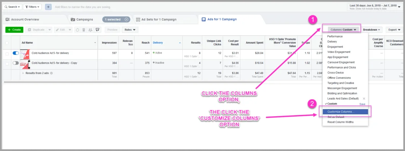405x151 pixels.
Task: Open the Search dropdown
Action: click(x=12, y=7)
